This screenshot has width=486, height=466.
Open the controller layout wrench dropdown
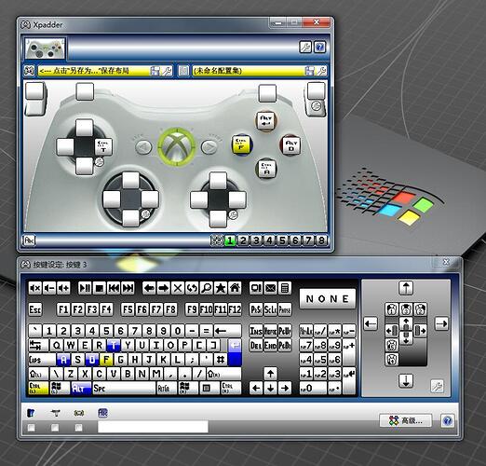(168, 71)
